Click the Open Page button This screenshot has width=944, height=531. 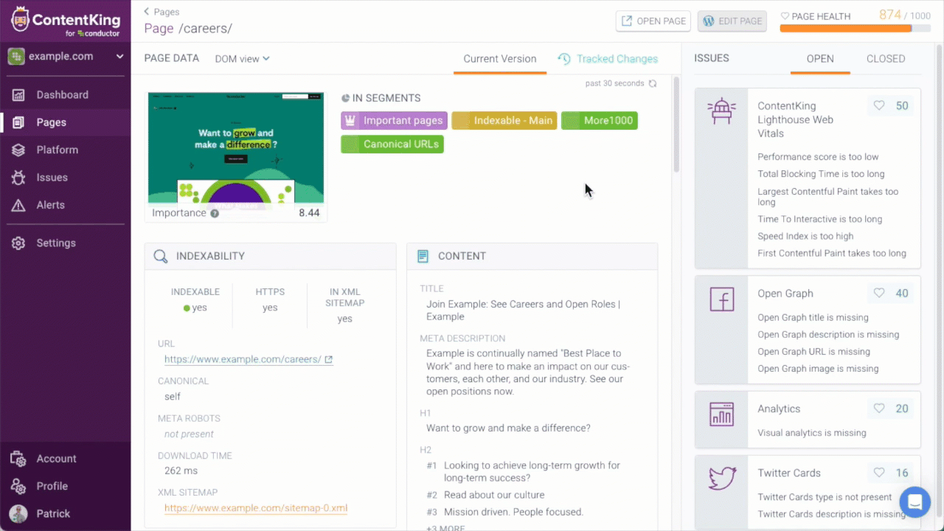click(654, 21)
